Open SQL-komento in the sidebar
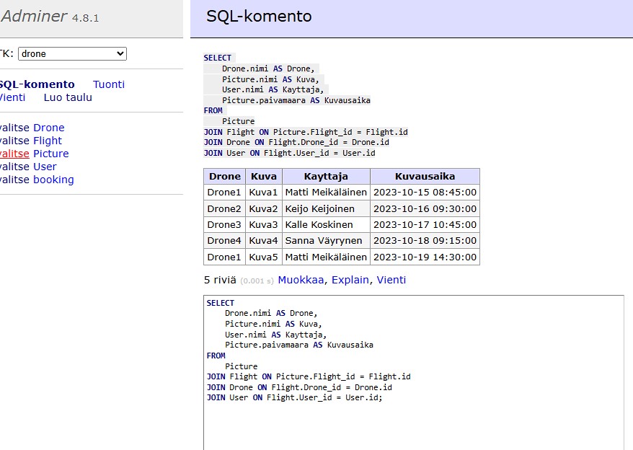This screenshot has width=633, height=450. pyautogui.click(x=37, y=84)
